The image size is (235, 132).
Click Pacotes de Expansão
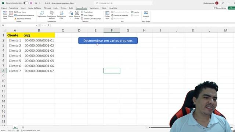[120, 15]
